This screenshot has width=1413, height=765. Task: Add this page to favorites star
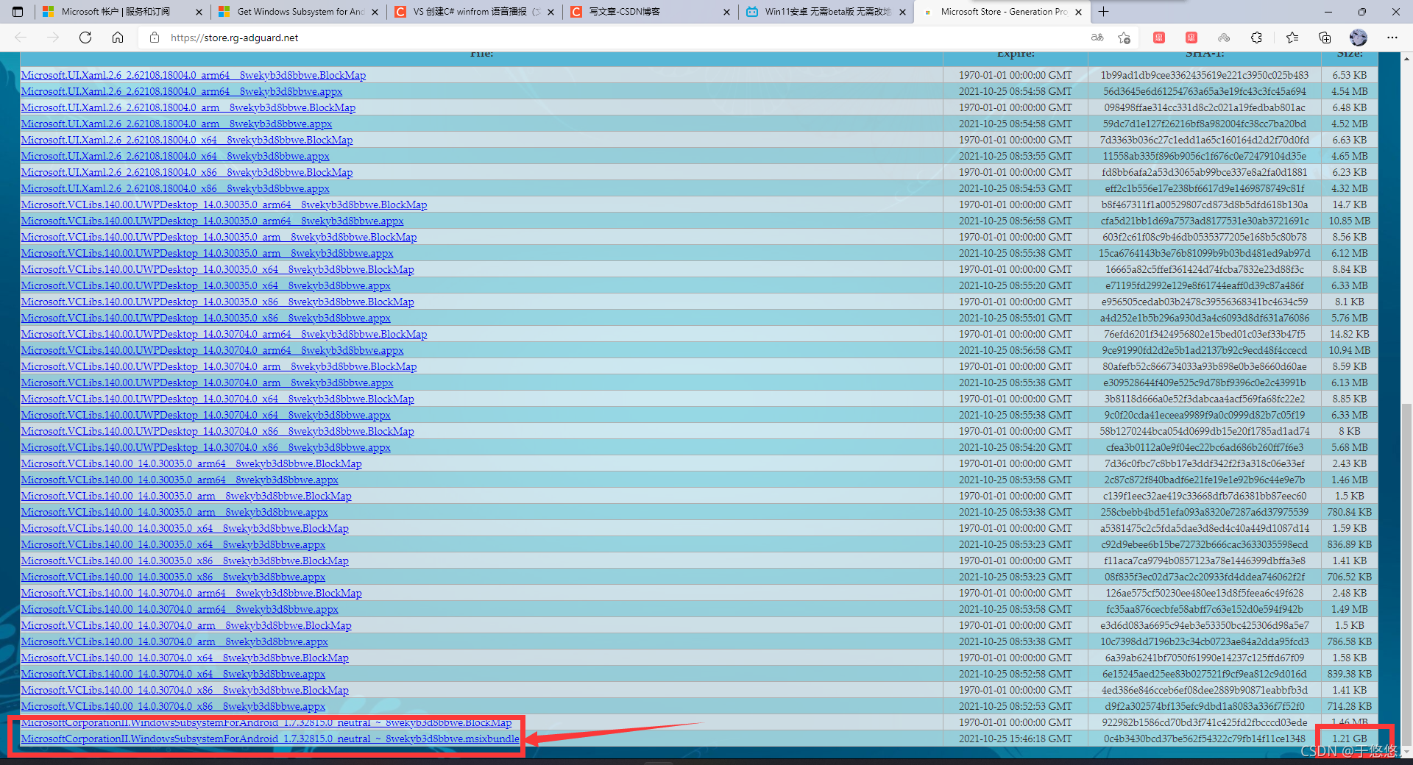tap(1124, 38)
